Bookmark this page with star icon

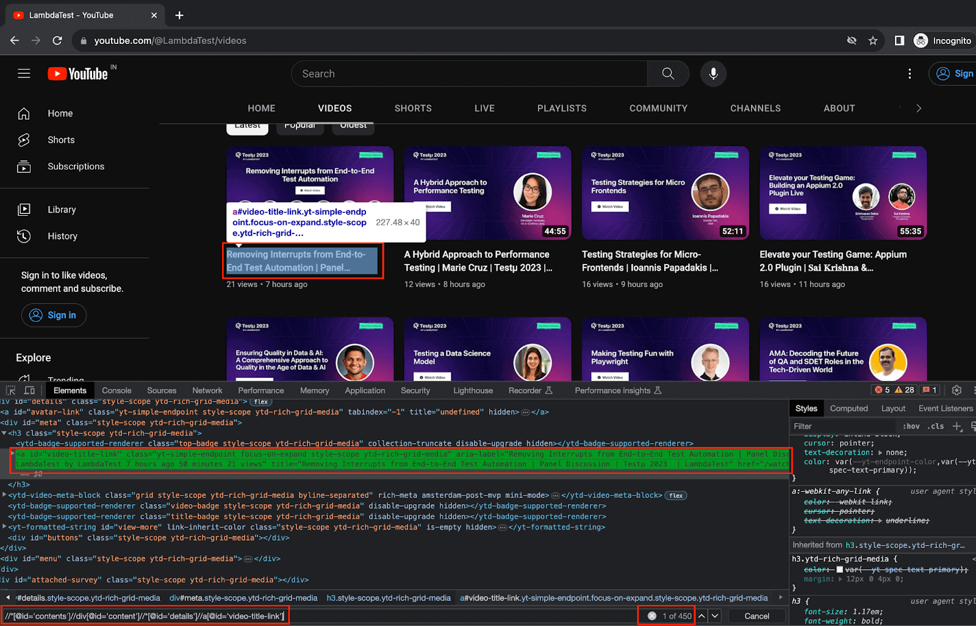point(873,41)
